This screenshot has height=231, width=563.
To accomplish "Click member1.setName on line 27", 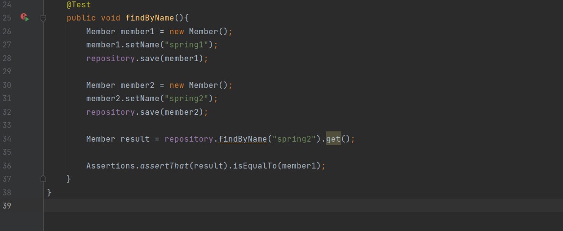I will [x=123, y=45].
